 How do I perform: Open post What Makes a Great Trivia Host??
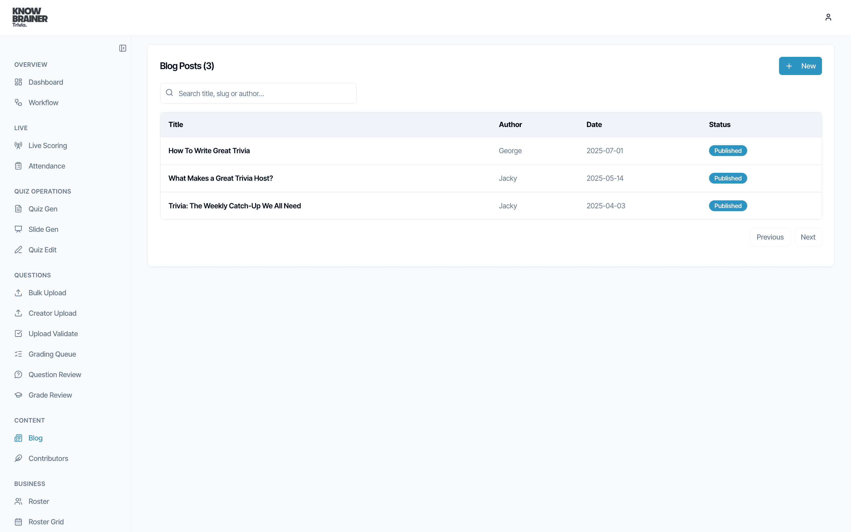[x=220, y=178]
